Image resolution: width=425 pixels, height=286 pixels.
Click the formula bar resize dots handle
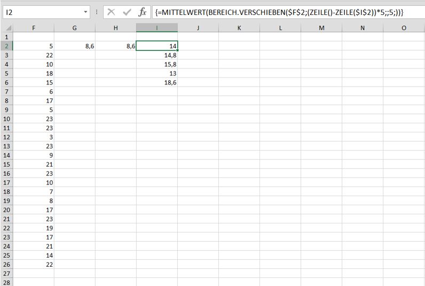(97, 12)
